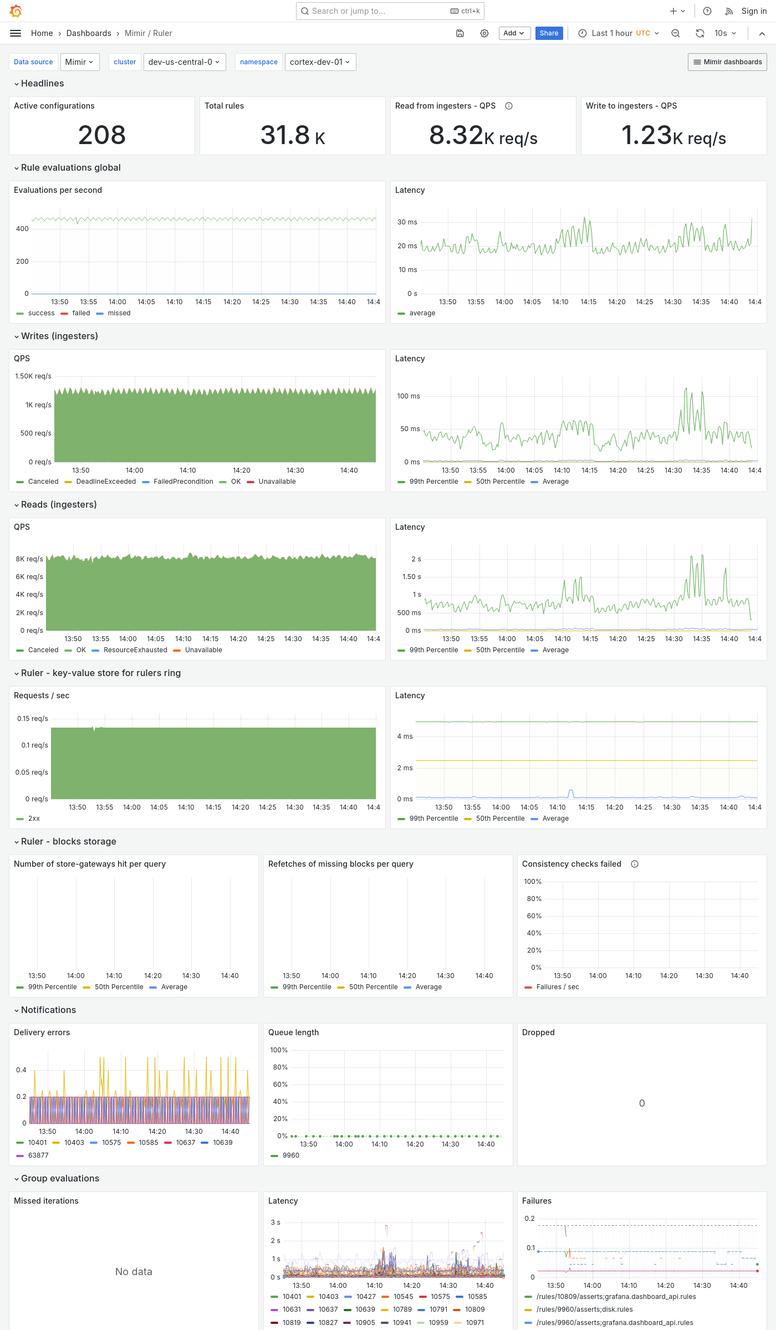Collapse the top toolbar chevron icon
The image size is (776, 1330).
tap(762, 33)
